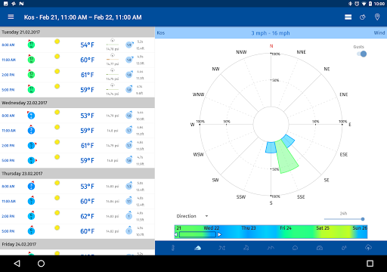The width and height of the screenshot is (387, 272).
Task: Select Tuesday 11:00 AM forecast row
Action: [77, 60]
